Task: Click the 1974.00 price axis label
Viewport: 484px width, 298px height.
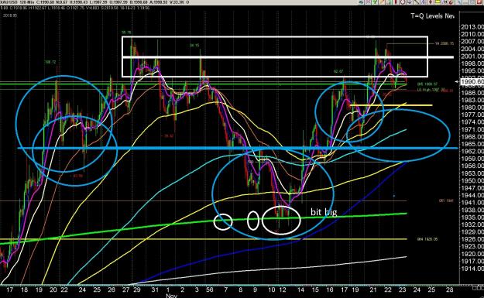Action: [x=472, y=122]
